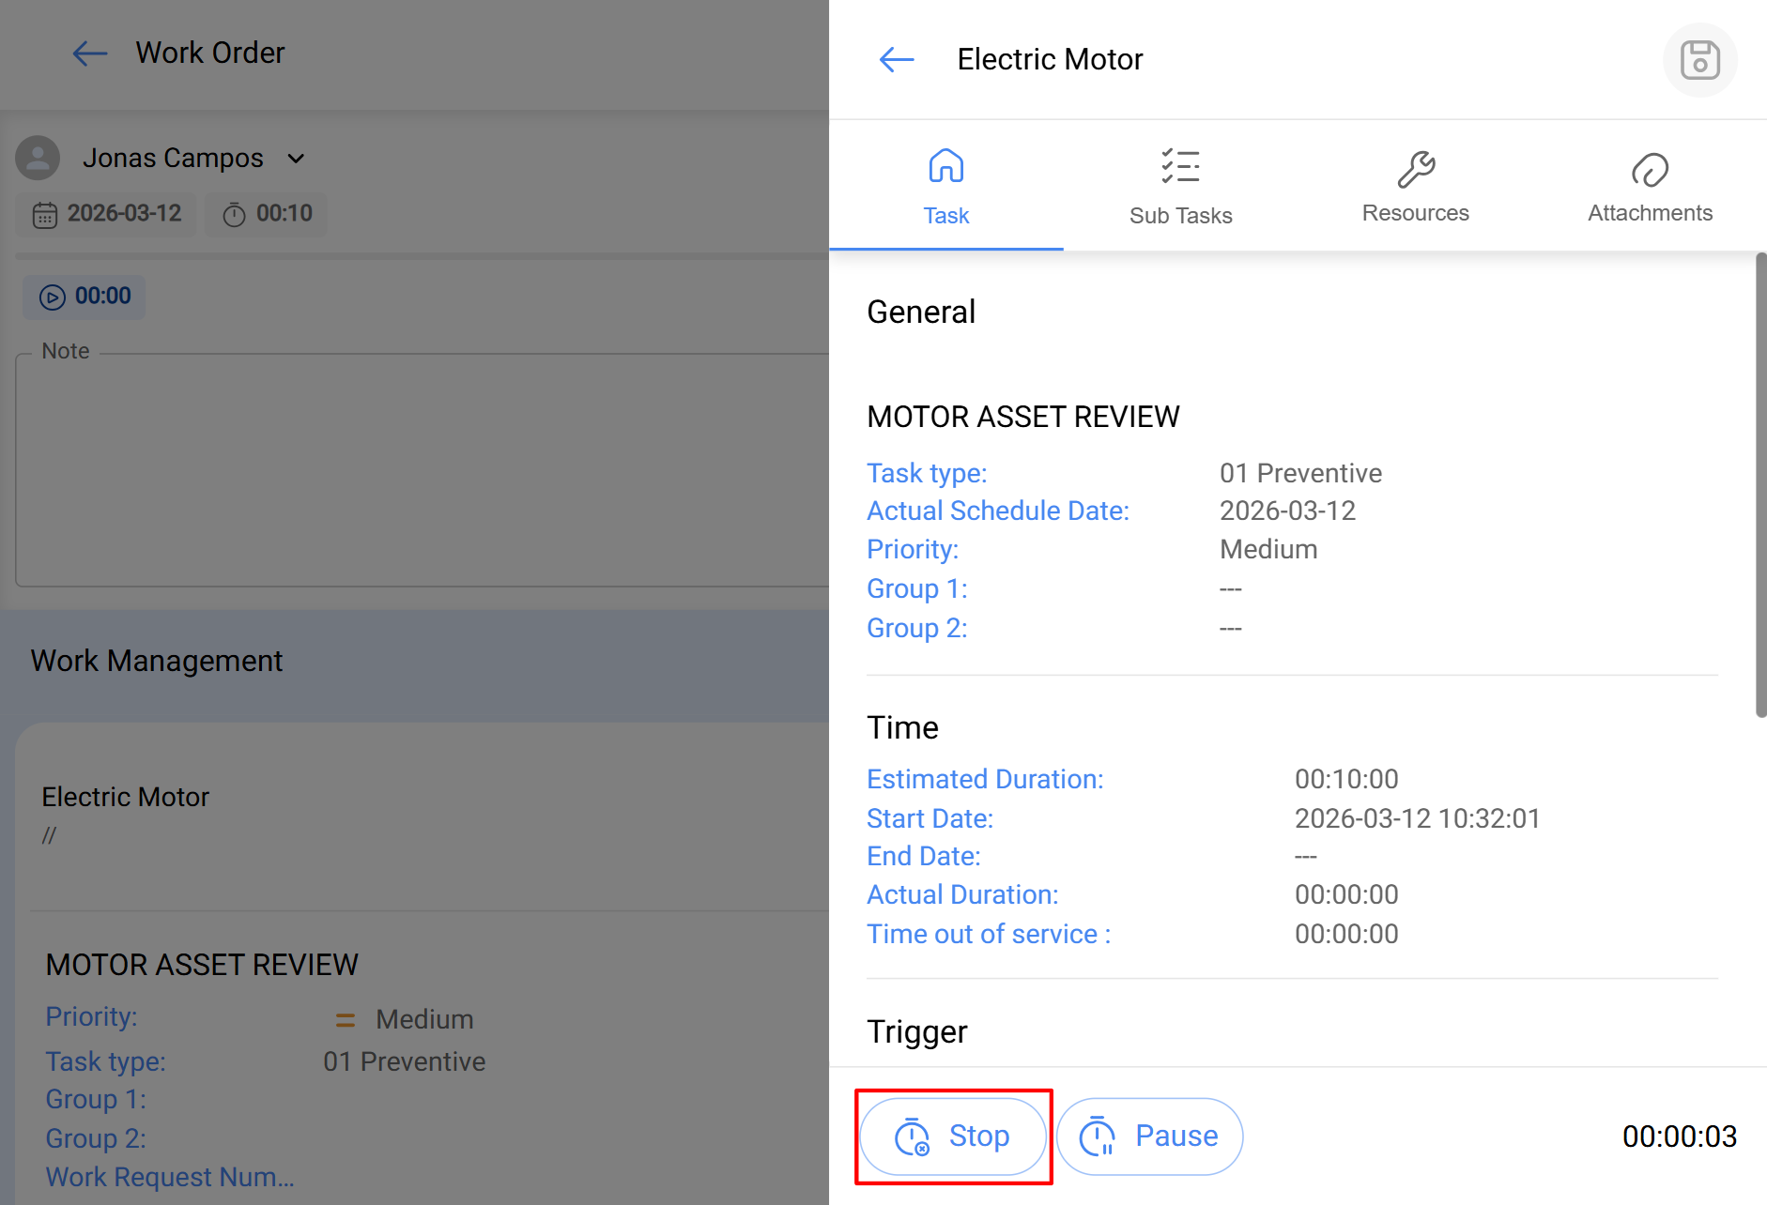Click the save disk icon
The width and height of the screenshot is (1767, 1205).
(1699, 60)
